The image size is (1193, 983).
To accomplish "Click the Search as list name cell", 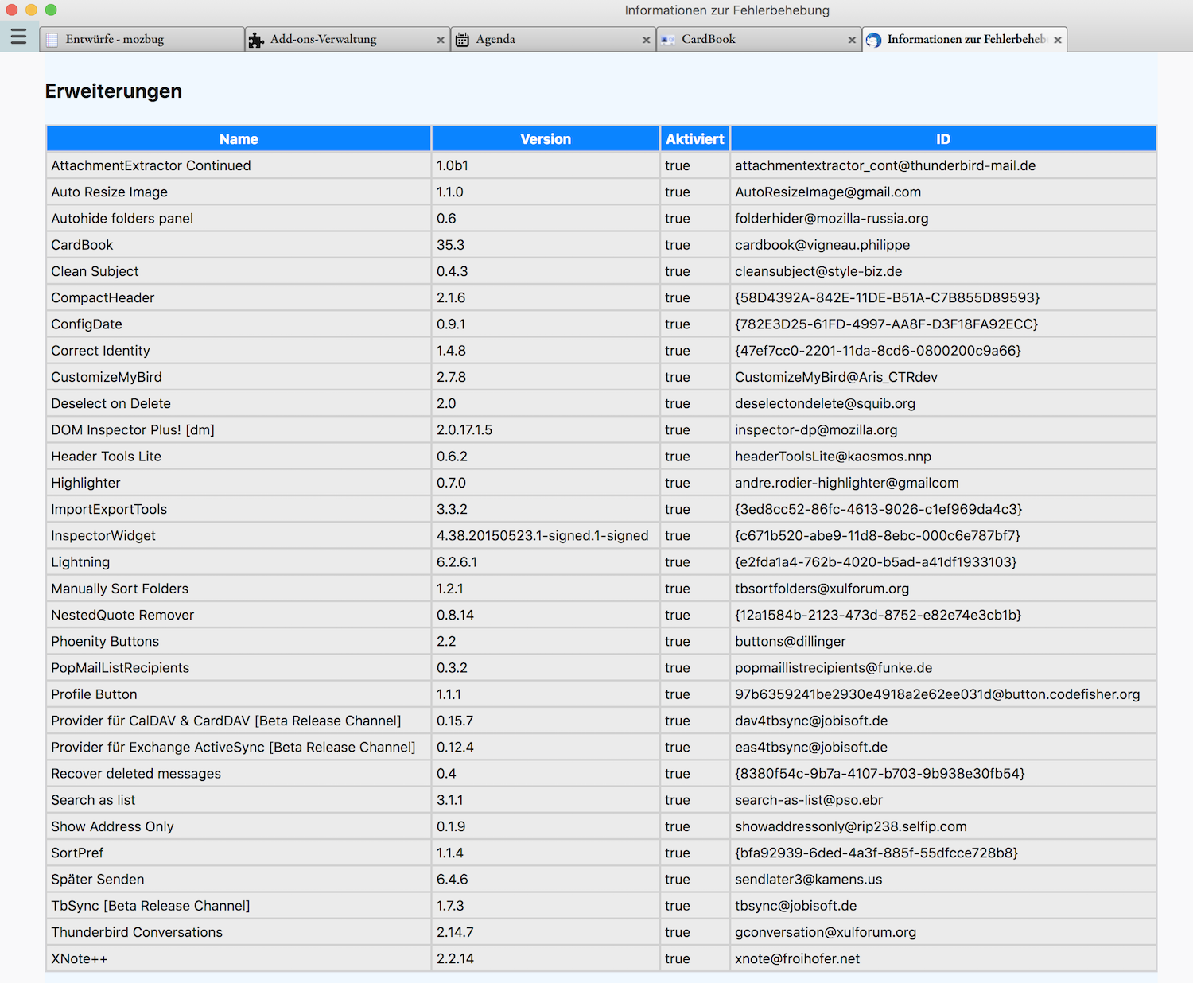I will (239, 800).
